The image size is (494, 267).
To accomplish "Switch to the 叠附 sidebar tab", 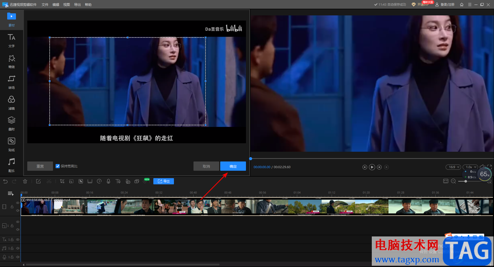I will [12, 124].
